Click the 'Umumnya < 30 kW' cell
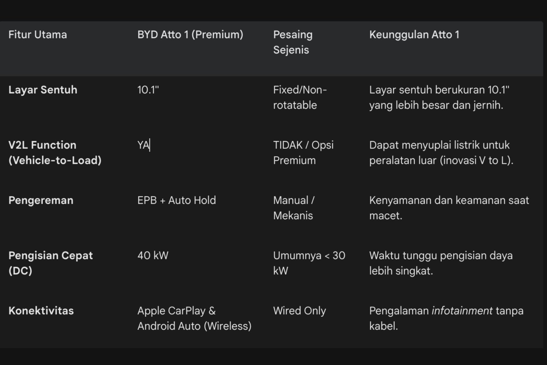The width and height of the screenshot is (547, 365). click(309, 263)
